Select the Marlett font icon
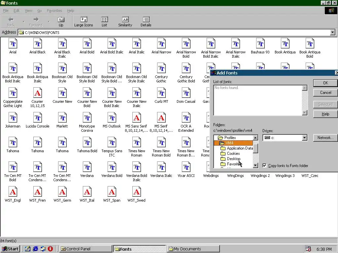338x253 pixels. pos(62,118)
